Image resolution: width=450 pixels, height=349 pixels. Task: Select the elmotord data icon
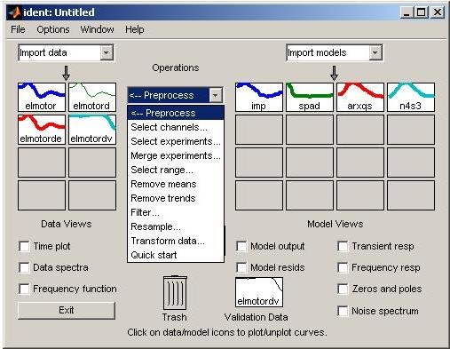click(92, 97)
